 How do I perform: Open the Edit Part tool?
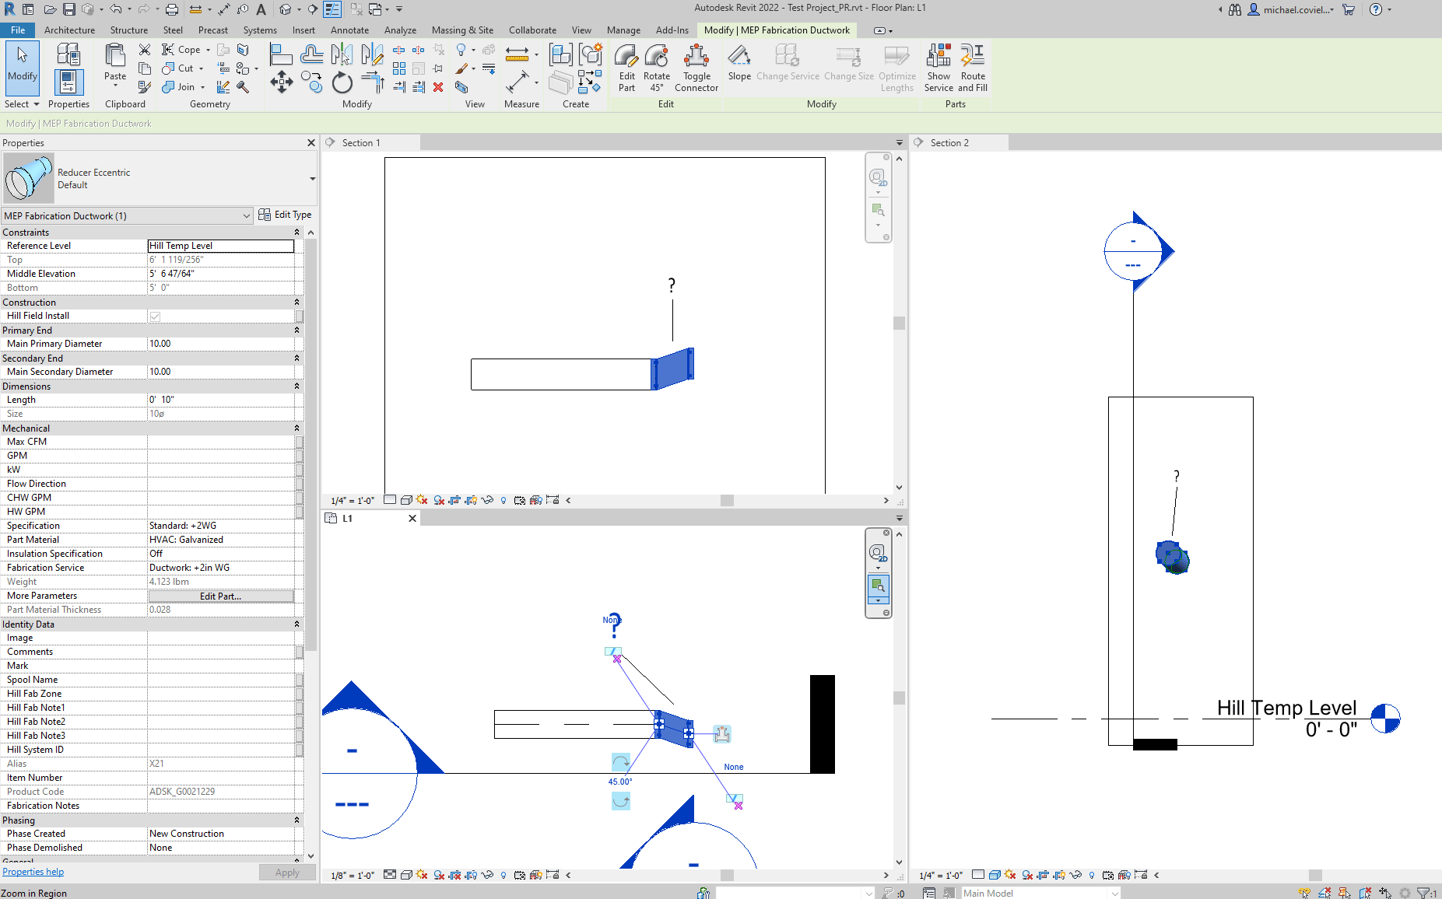click(626, 65)
